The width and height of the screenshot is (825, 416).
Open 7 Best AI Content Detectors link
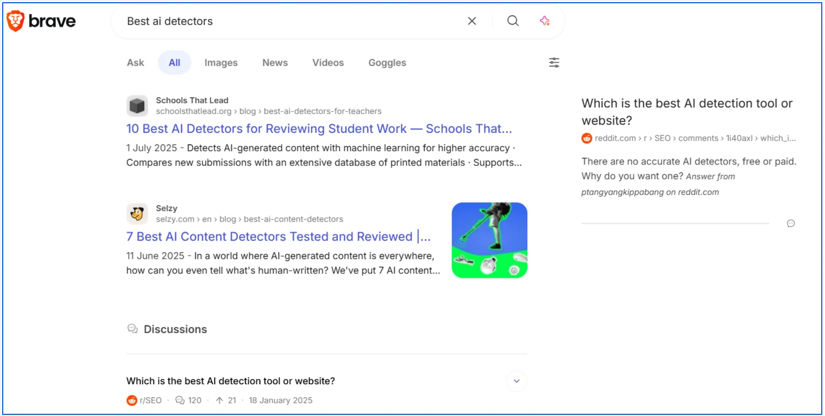(x=279, y=237)
